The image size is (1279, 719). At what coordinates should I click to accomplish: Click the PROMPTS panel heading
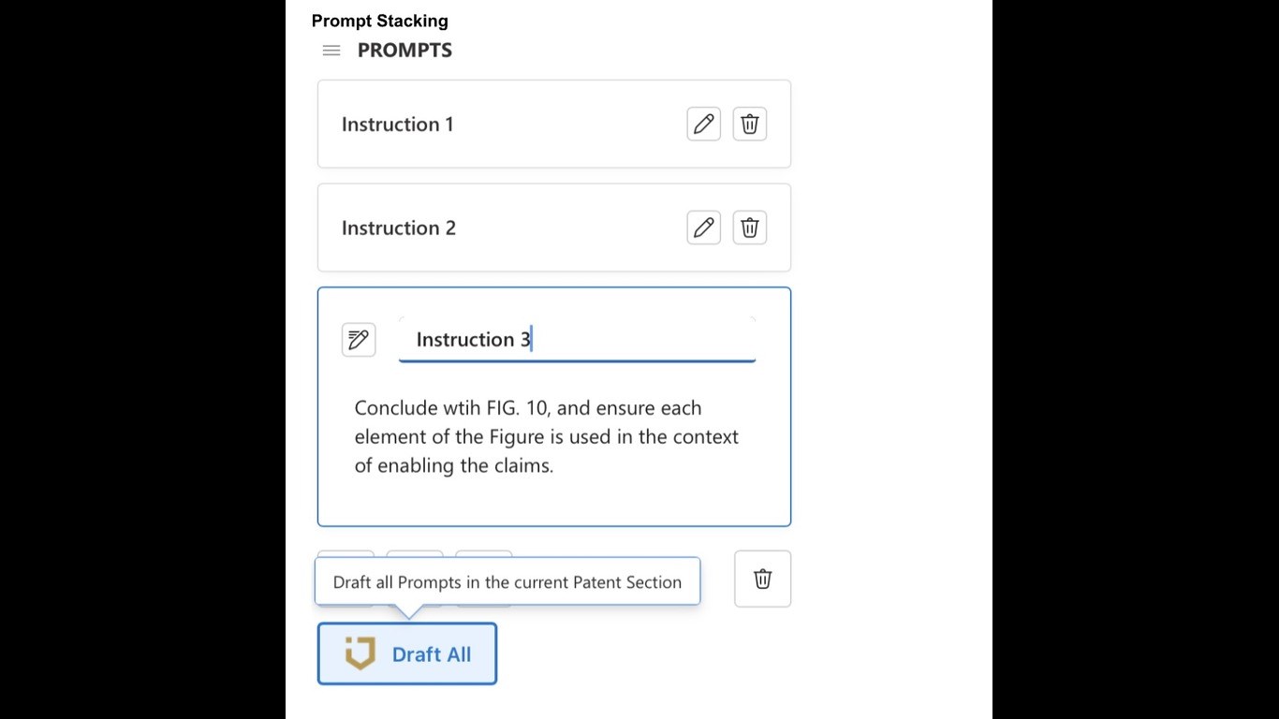point(404,51)
